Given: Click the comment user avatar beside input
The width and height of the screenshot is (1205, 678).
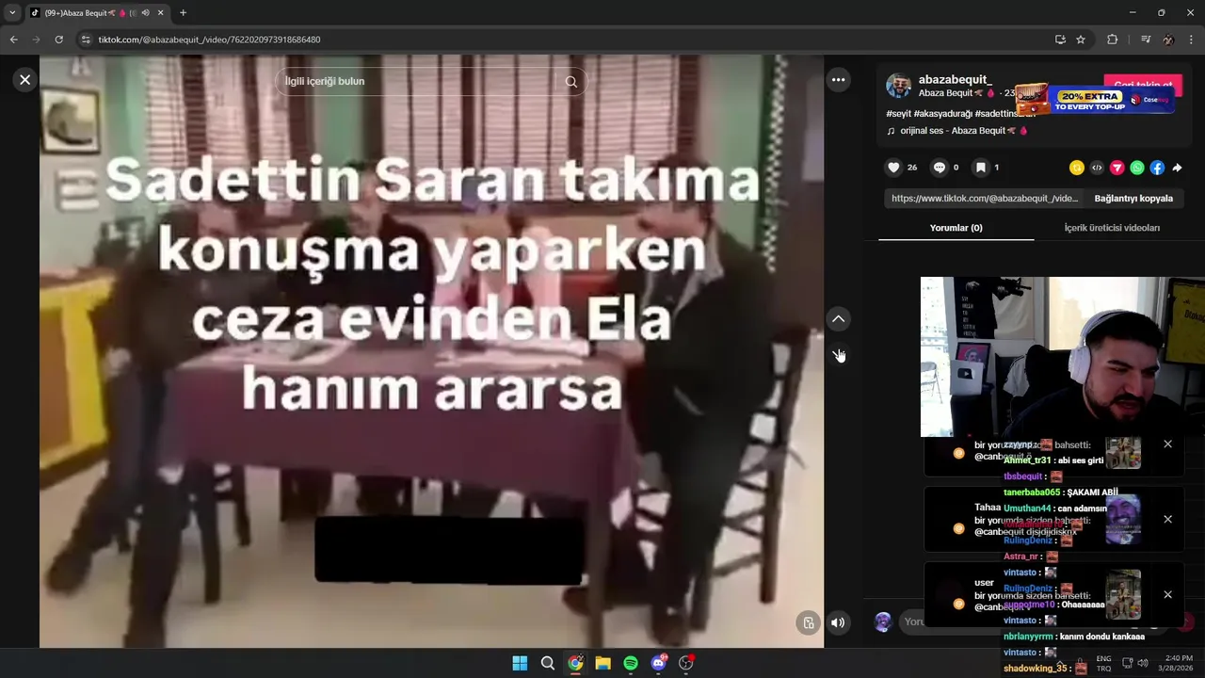Looking at the screenshot, I should coord(882,621).
